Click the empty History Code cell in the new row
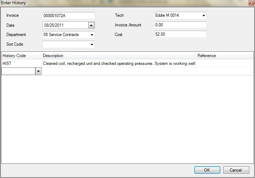 point(18,71)
